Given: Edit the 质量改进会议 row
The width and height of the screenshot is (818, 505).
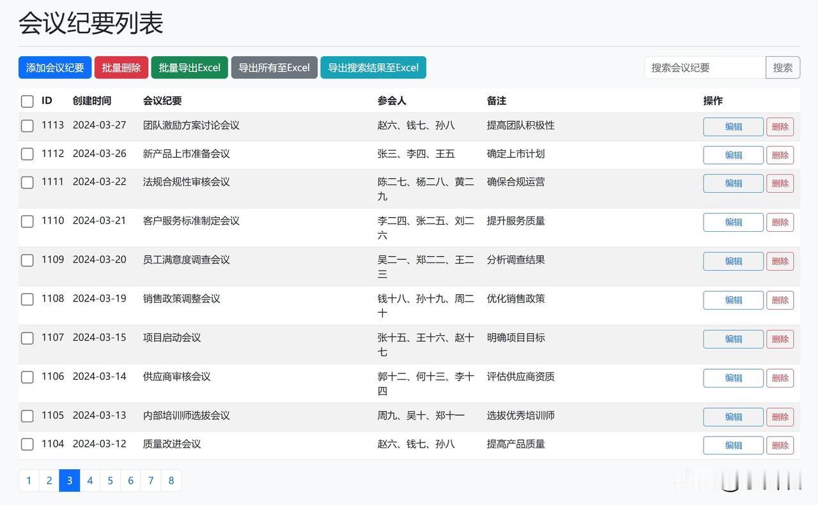Looking at the screenshot, I should [733, 445].
